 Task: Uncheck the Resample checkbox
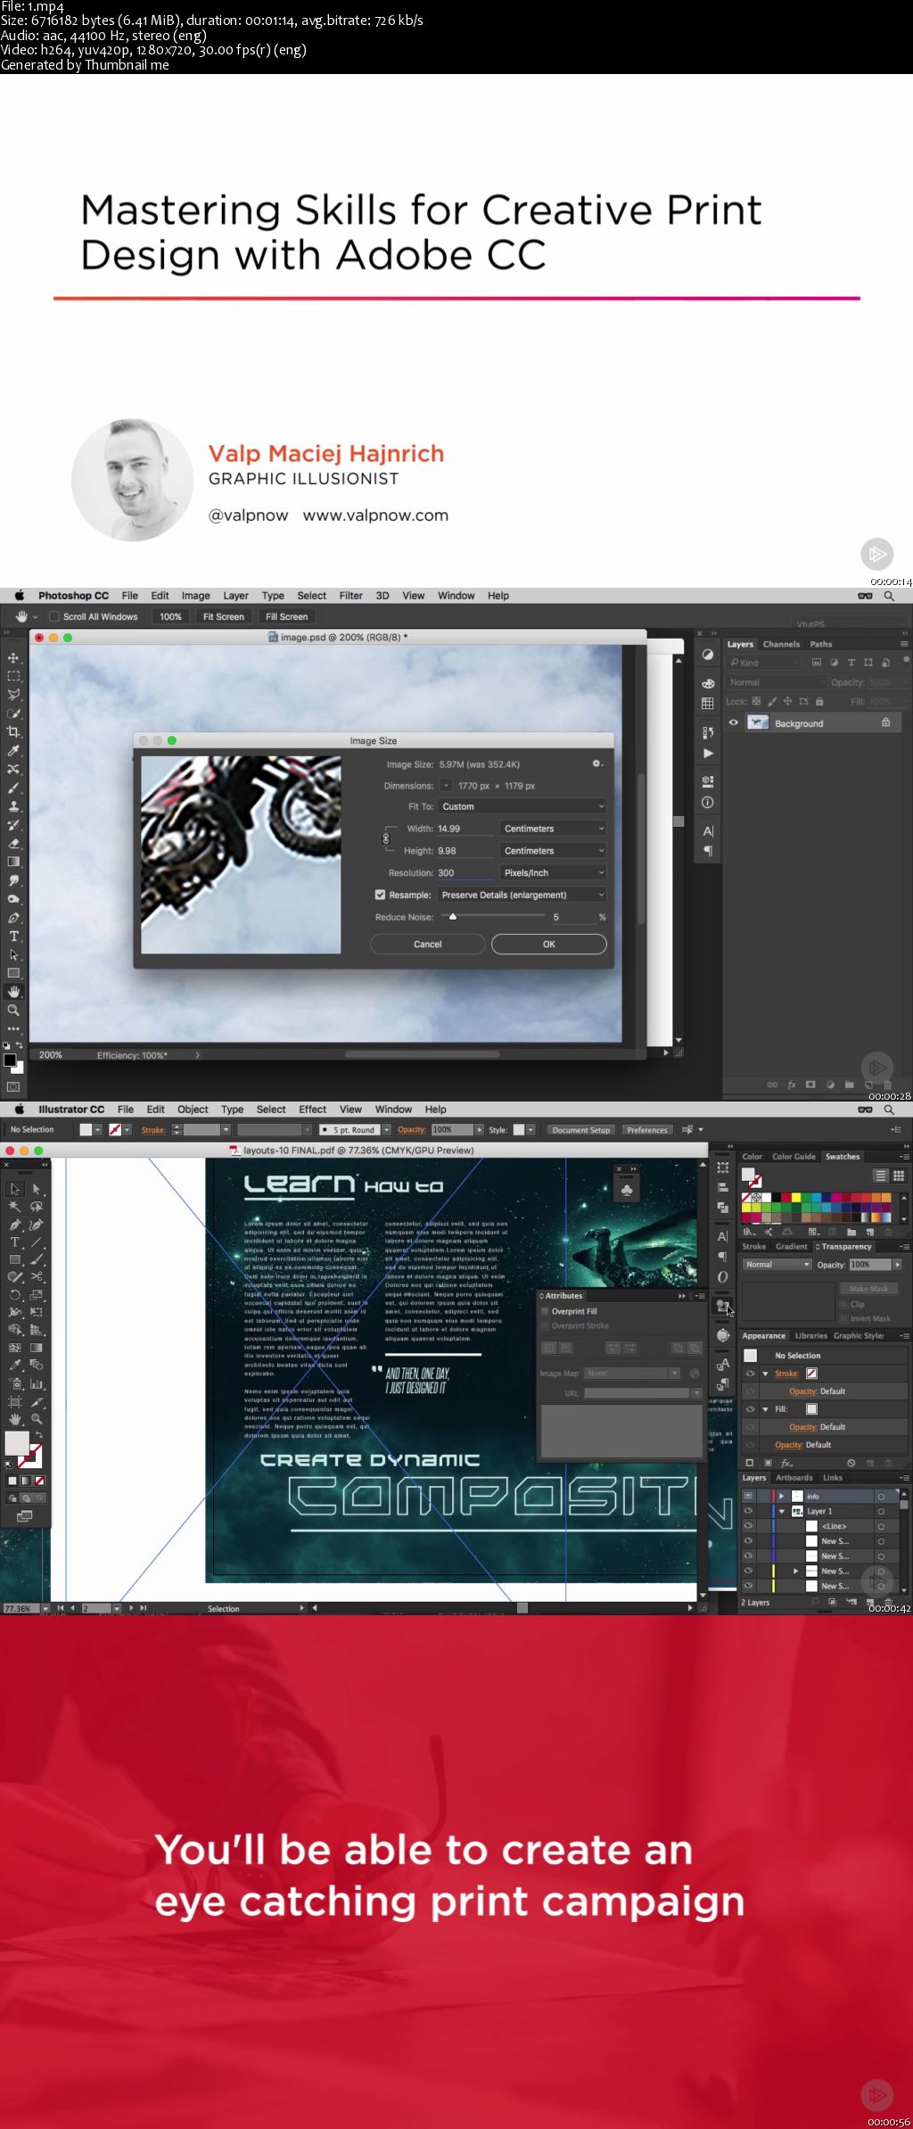click(380, 895)
